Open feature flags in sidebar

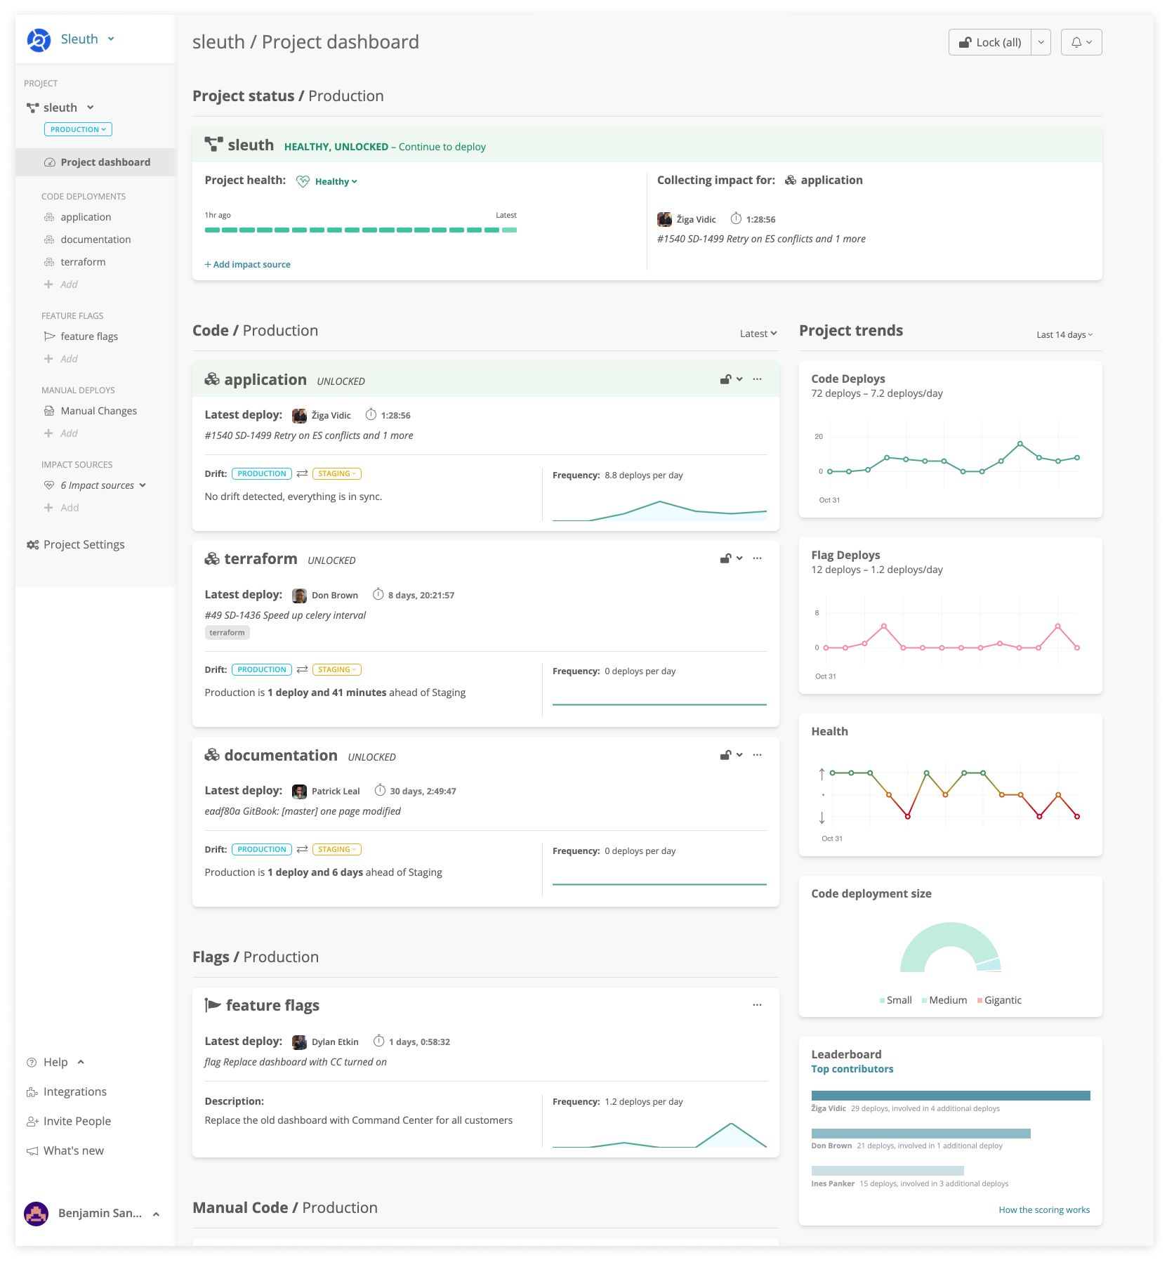[x=89, y=336]
